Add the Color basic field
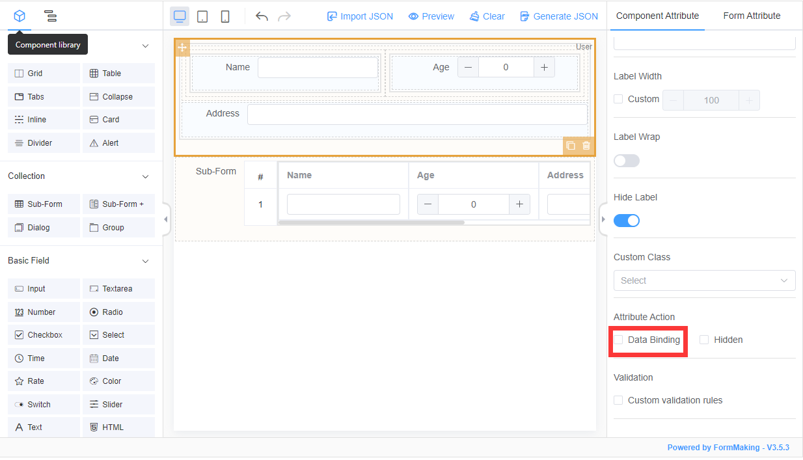The image size is (803, 460). point(118,381)
